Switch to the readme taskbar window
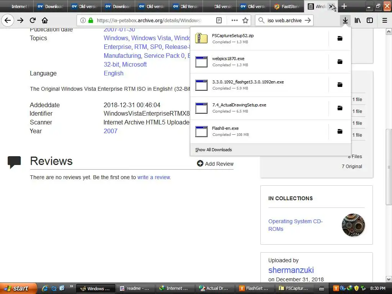Screen dimensions: 392x294 pos(135,288)
